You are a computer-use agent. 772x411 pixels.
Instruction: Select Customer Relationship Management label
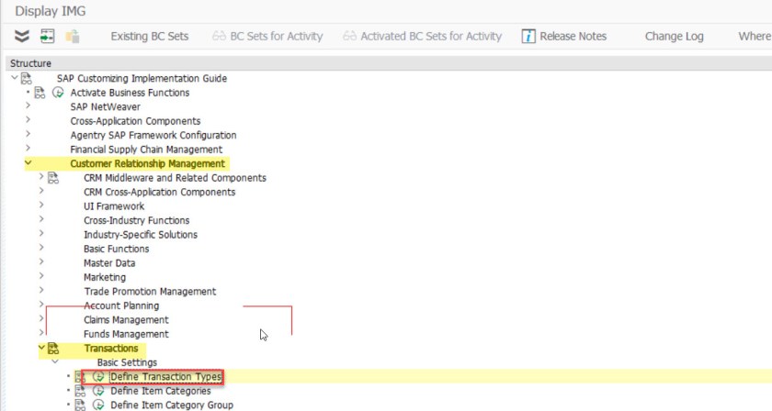(147, 163)
